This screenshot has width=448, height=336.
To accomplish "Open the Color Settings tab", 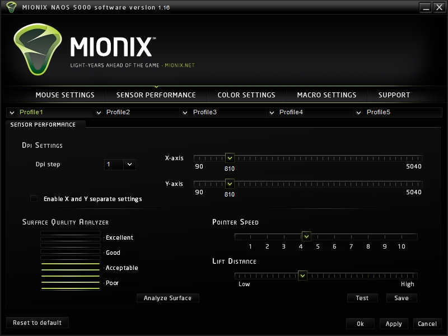I will pos(246,95).
